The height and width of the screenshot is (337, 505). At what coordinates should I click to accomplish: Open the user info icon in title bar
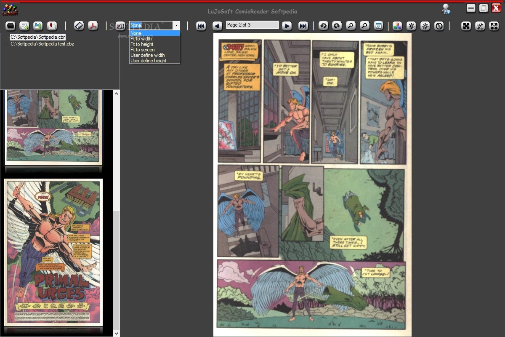(x=446, y=9)
